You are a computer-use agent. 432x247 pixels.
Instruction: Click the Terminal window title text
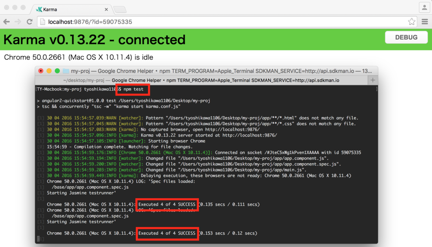tap(221, 71)
